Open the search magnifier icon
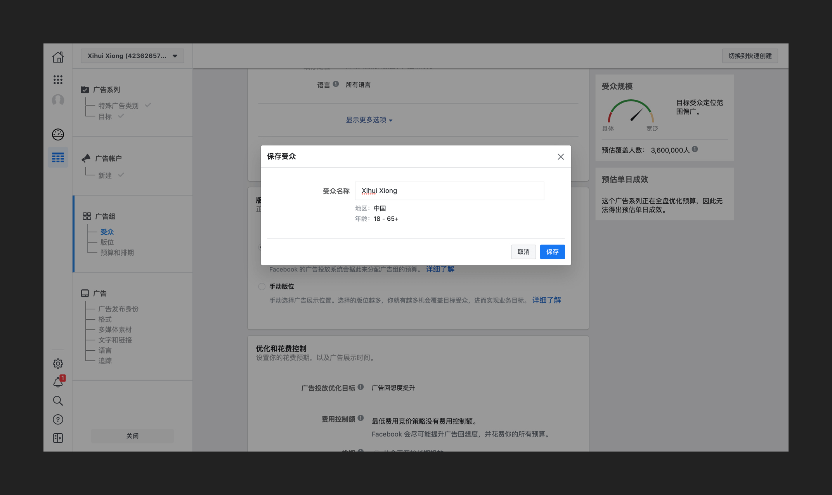The height and width of the screenshot is (495, 832). point(58,401)
